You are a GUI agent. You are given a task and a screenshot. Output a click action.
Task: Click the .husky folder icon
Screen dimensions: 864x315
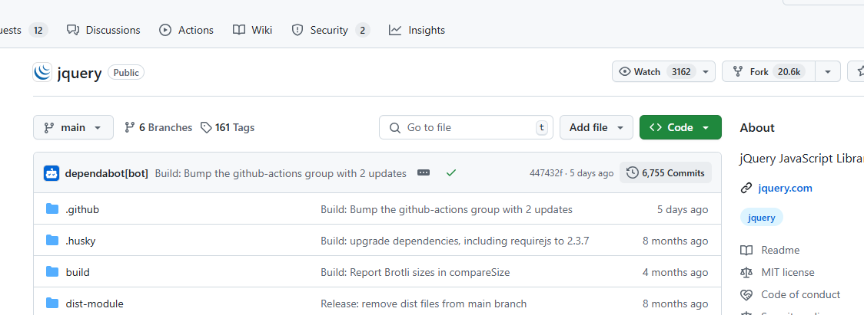[52, 240]
